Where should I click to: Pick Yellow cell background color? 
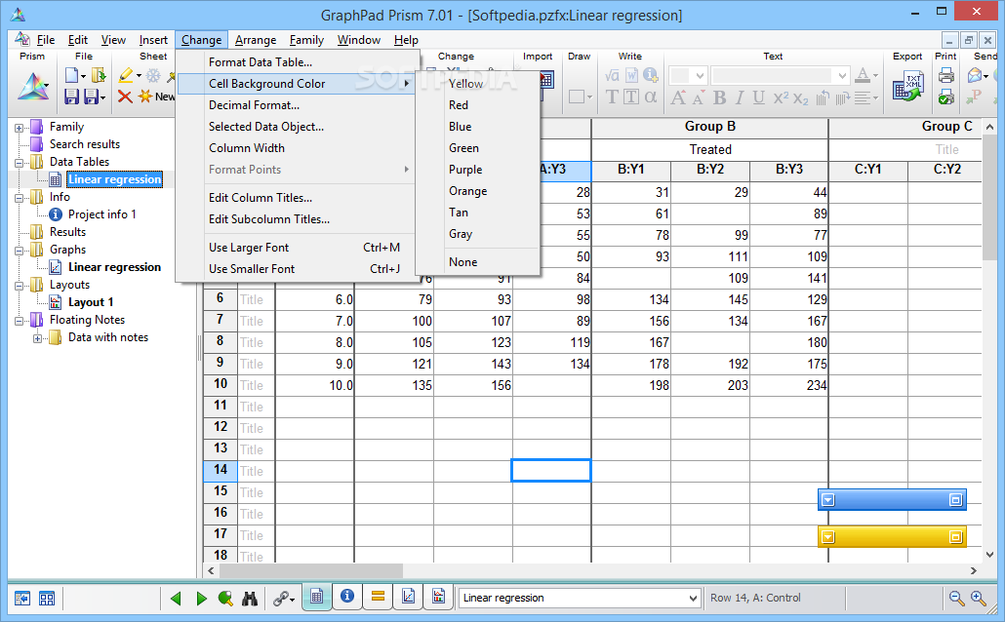pyautogui.click(x=477, y=84)
